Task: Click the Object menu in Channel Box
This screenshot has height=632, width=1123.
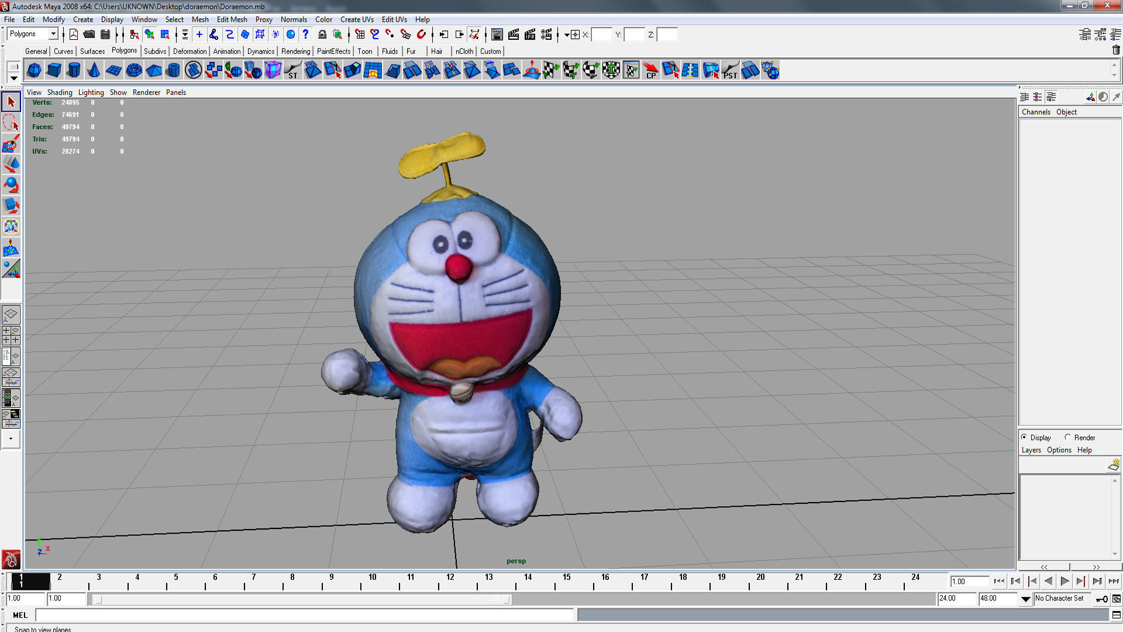Action: point(1066,112)
